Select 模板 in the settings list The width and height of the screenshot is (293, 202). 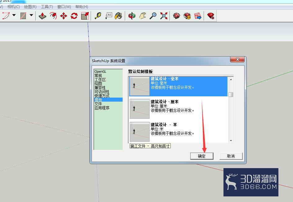pyautogui.click(x=108, y=100)
